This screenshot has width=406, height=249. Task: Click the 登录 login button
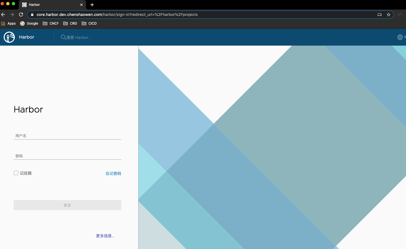pyautogui.click(x=67, y=205)
